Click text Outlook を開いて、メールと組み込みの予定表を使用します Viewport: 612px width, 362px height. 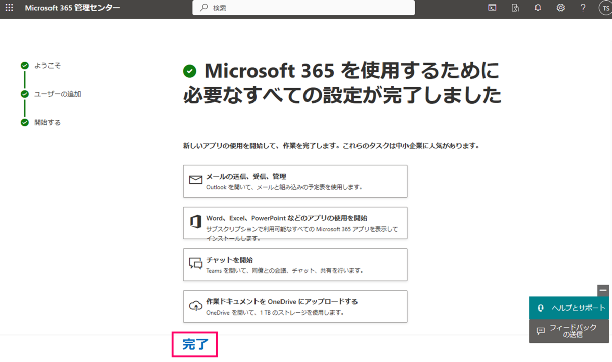coord(284,187)
